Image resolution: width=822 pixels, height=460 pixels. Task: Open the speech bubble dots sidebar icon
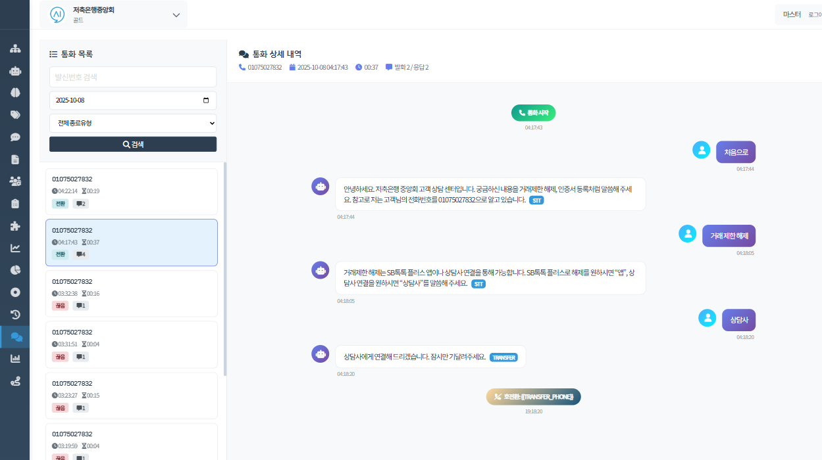coord(15,137)
